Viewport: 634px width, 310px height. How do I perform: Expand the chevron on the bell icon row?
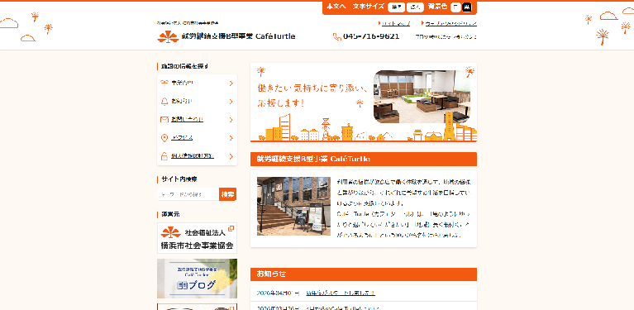point(231,102)
